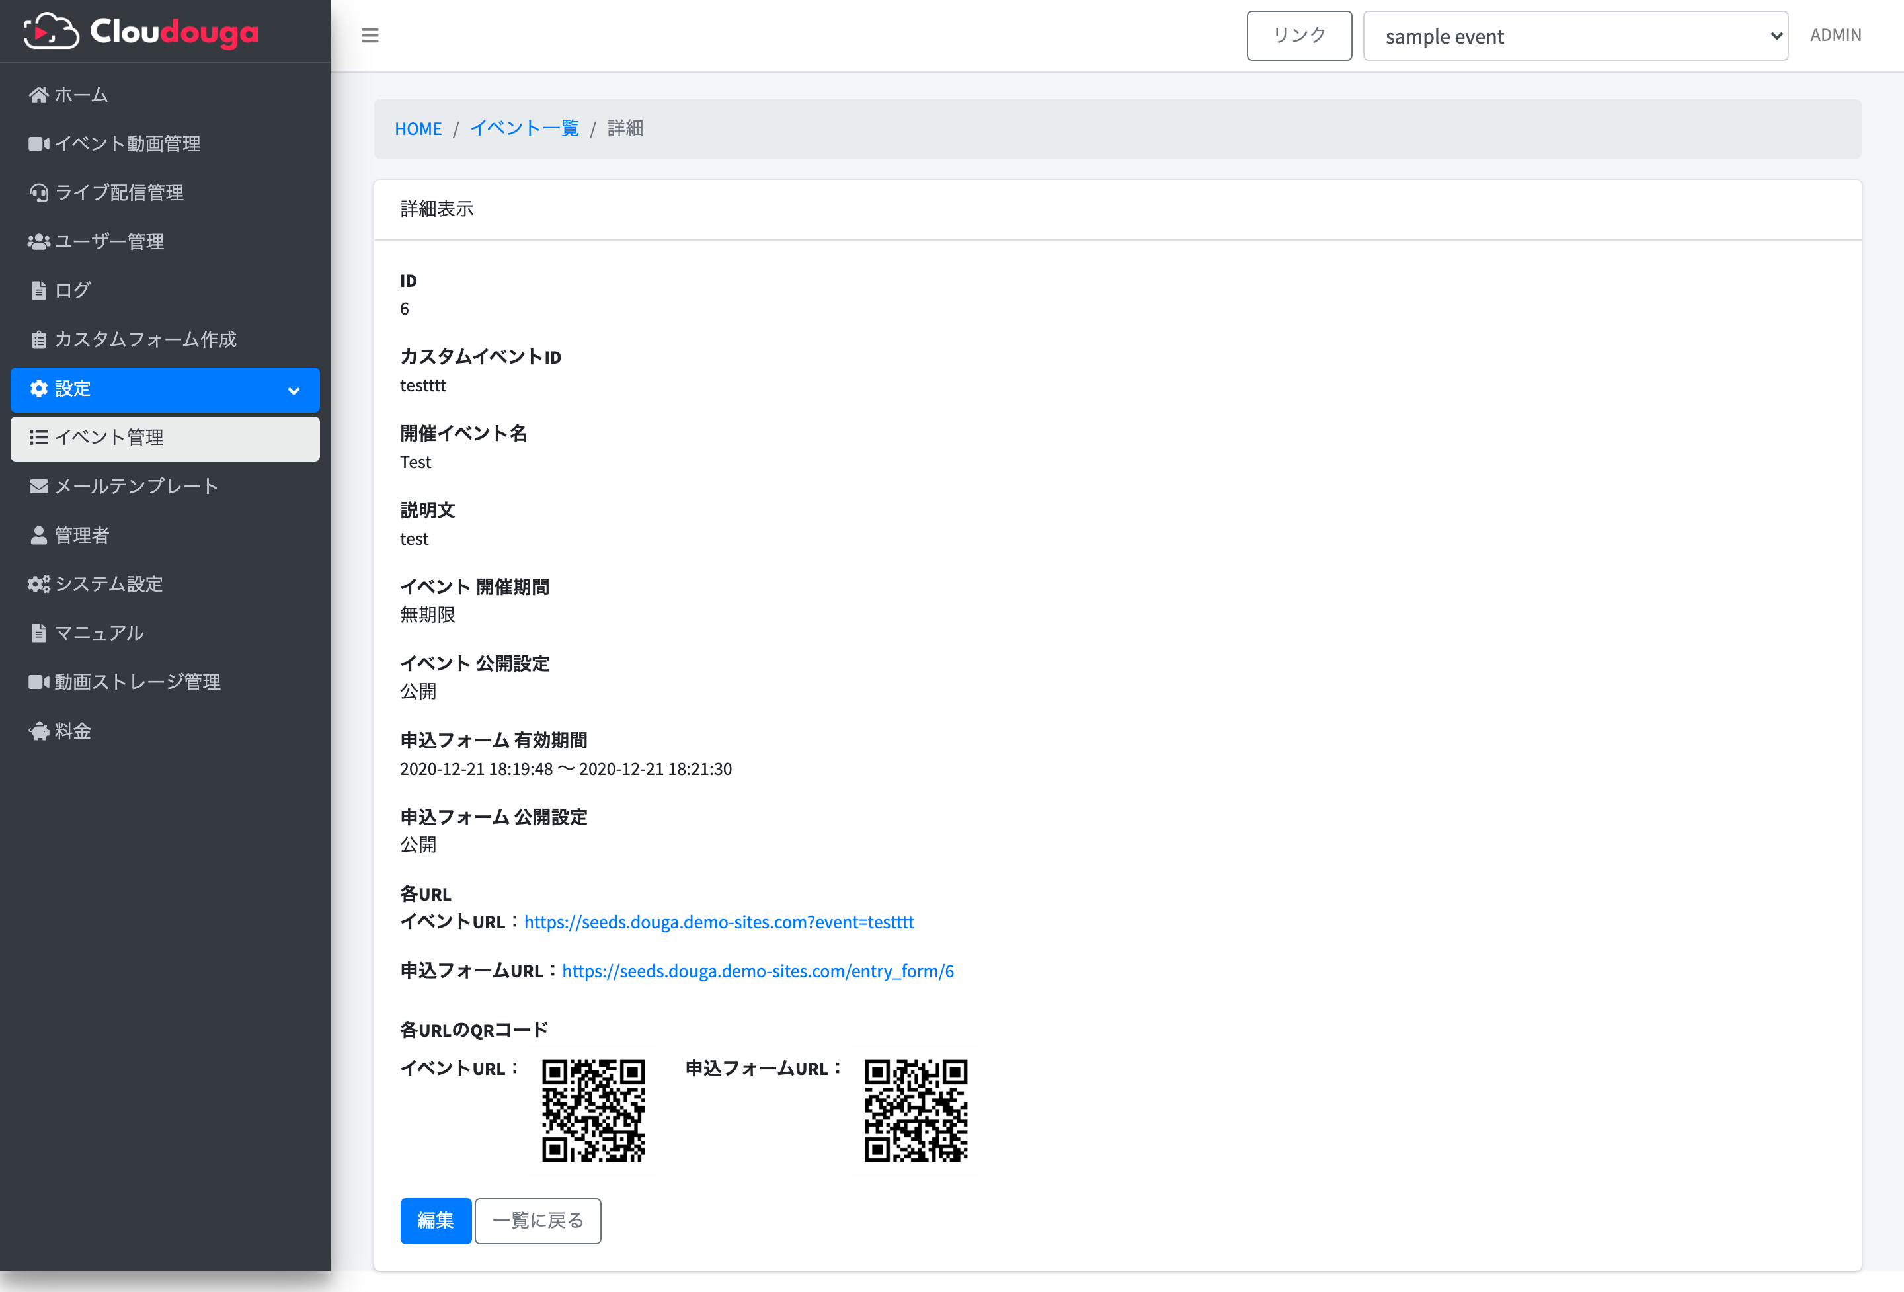Viewport: 1904px width, 1292px height.
Task: Go to ライブ配信管理 page
Action: pyautogui.click(x=165, y=193)
